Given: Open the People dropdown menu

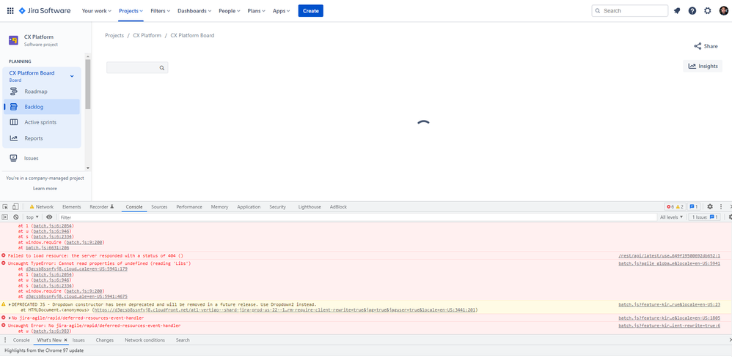Looking at the screenshot, I should pyautogui.click(x=230, y=11).
